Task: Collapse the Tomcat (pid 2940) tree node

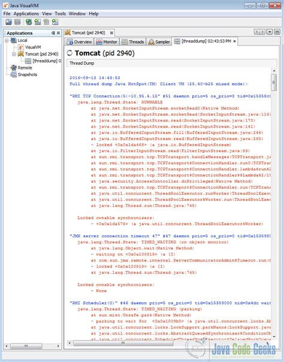Action: (14, 54)
